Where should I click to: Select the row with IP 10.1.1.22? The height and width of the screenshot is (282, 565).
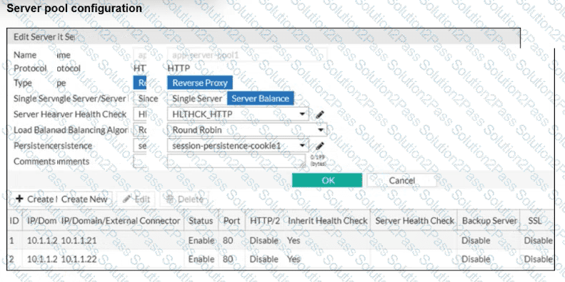pyautogui.click(x=280, y=259)
